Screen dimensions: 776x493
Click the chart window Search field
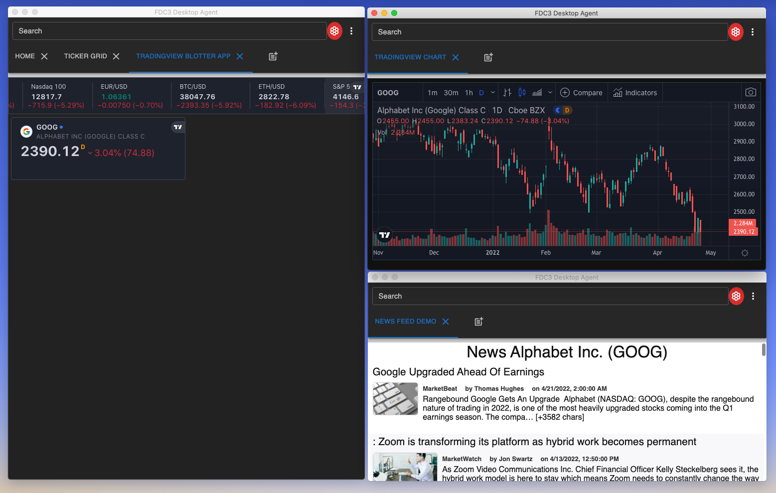[550, 32]
